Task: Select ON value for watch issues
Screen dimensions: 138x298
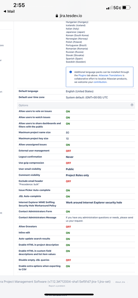Action: (x=68, y=118)
